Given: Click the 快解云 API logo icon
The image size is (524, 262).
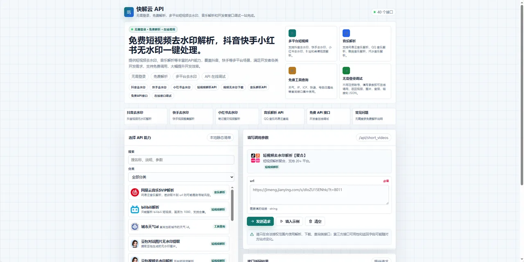Looking at the screenshot, I should coord(129,12).
